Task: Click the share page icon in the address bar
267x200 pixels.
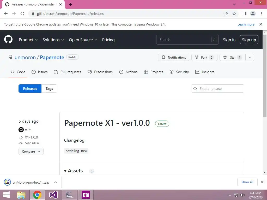Action: point(226,14)
